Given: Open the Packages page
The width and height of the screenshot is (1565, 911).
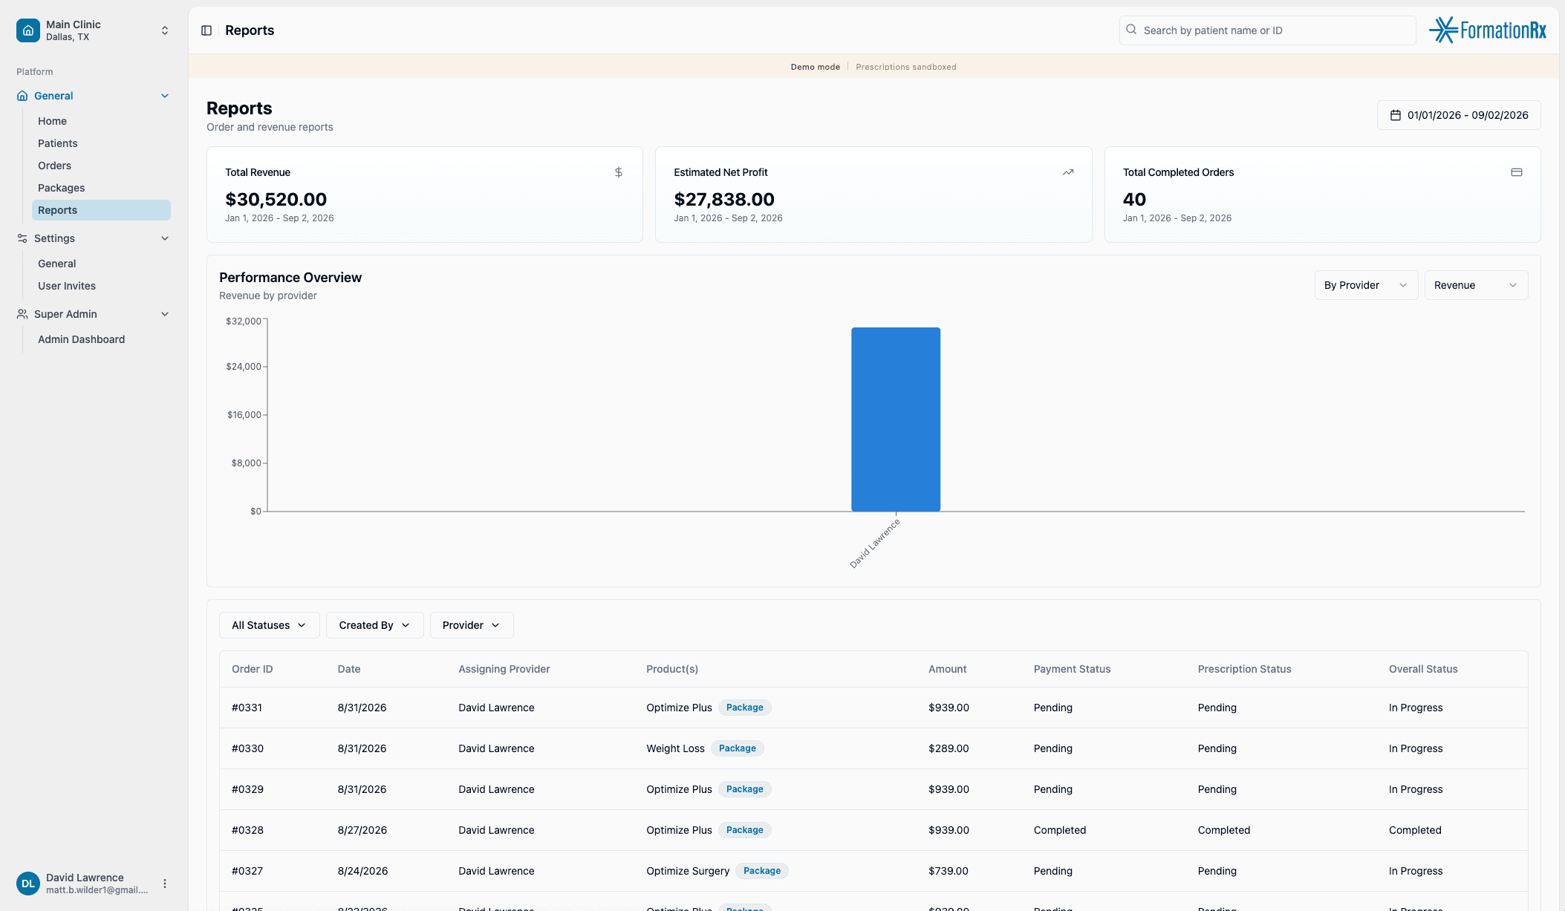Looking at the screenshot, I should (x=61, y=188).
